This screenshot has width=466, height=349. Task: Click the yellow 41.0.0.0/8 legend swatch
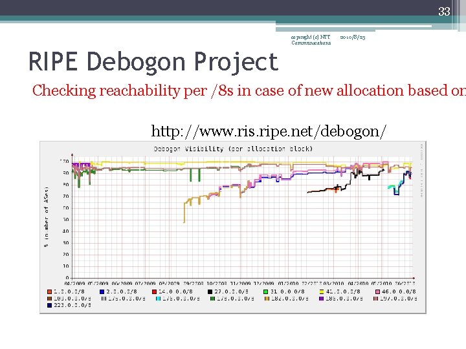(322, 292)
